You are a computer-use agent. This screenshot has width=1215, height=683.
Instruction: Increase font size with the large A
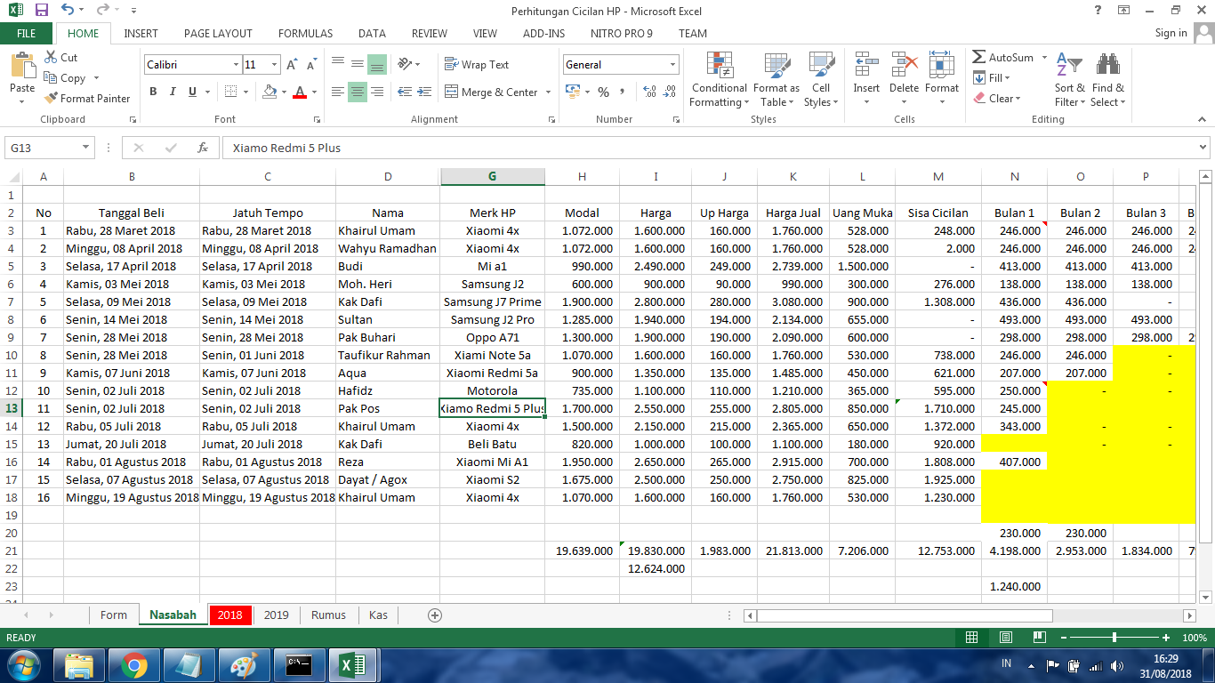pos(294,65)
